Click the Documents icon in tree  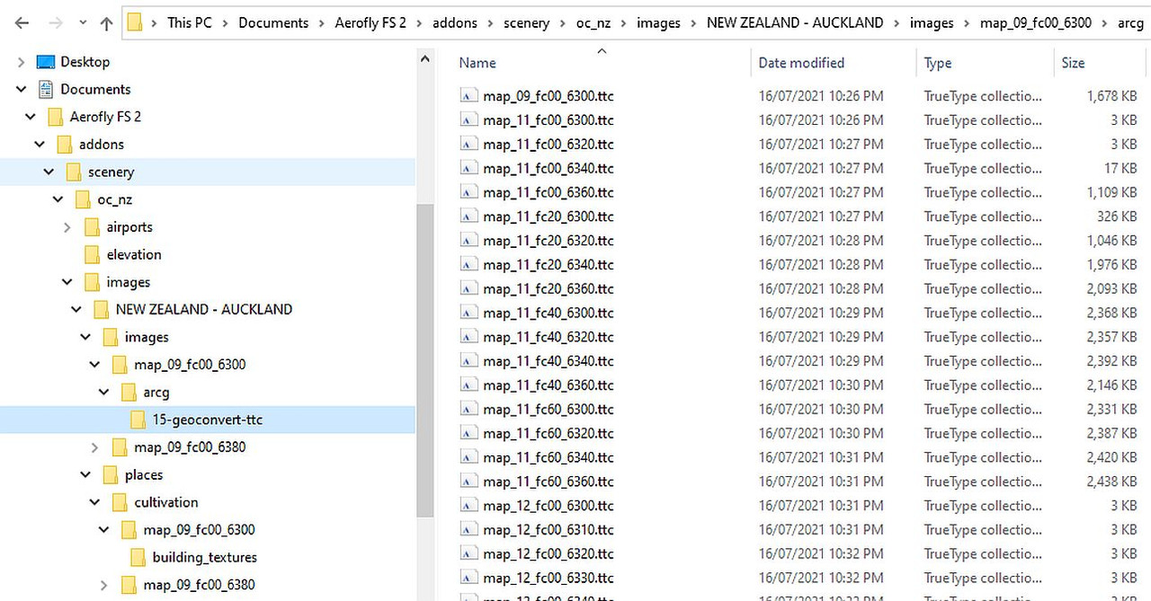pos(46,89)
